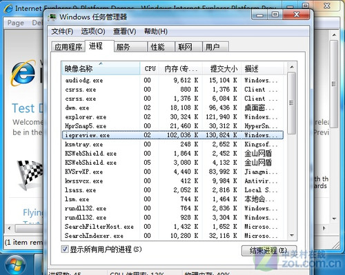Click the process list scroll up arrow
345x275 pixels.
(x=292, y=68)
